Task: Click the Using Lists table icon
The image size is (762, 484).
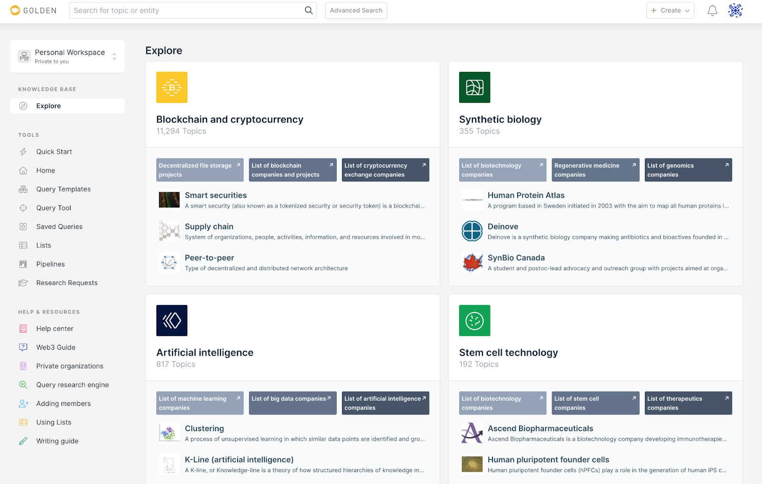Action: click(x=23, y=422)
